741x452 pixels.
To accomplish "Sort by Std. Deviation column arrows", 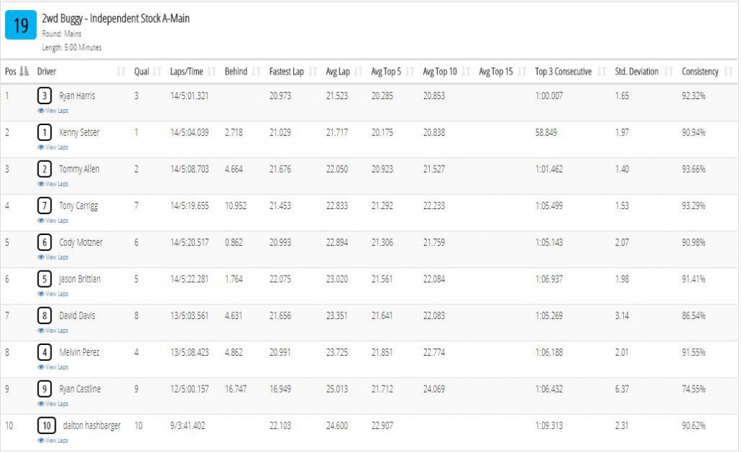I will click(x=669, y=72).
